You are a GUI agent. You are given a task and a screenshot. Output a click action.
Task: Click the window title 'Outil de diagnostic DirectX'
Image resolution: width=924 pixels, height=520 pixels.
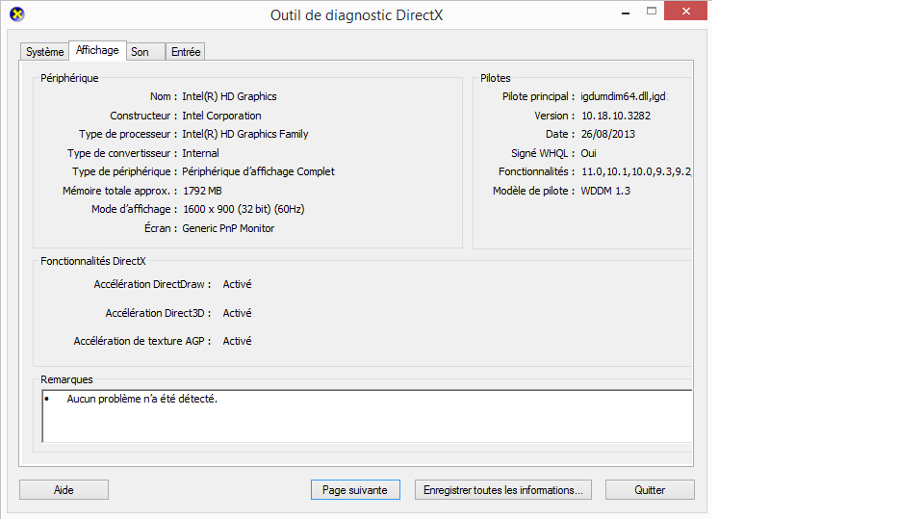[x=356, y=15]
